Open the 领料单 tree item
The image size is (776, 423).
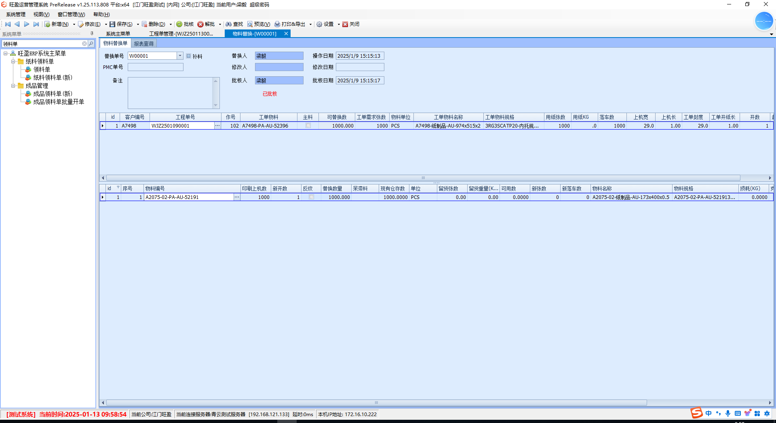click(42, 69)
